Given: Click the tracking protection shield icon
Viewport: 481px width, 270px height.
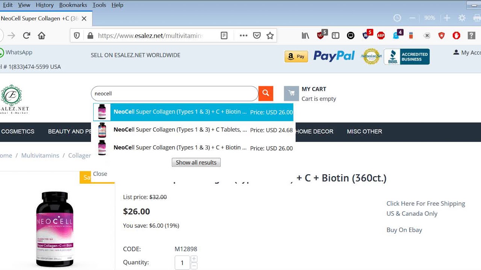Looking at the screenshot, I should point(77,36).
